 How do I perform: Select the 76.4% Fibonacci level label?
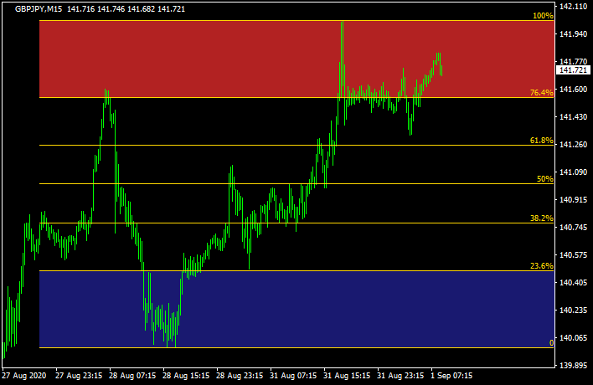(541, 93)
